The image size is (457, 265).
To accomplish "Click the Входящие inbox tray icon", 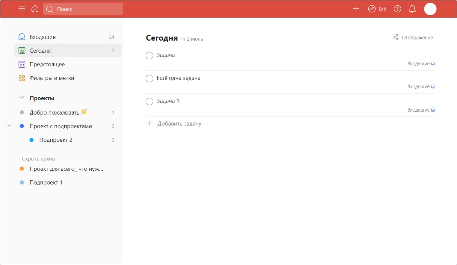I will 22,37.
